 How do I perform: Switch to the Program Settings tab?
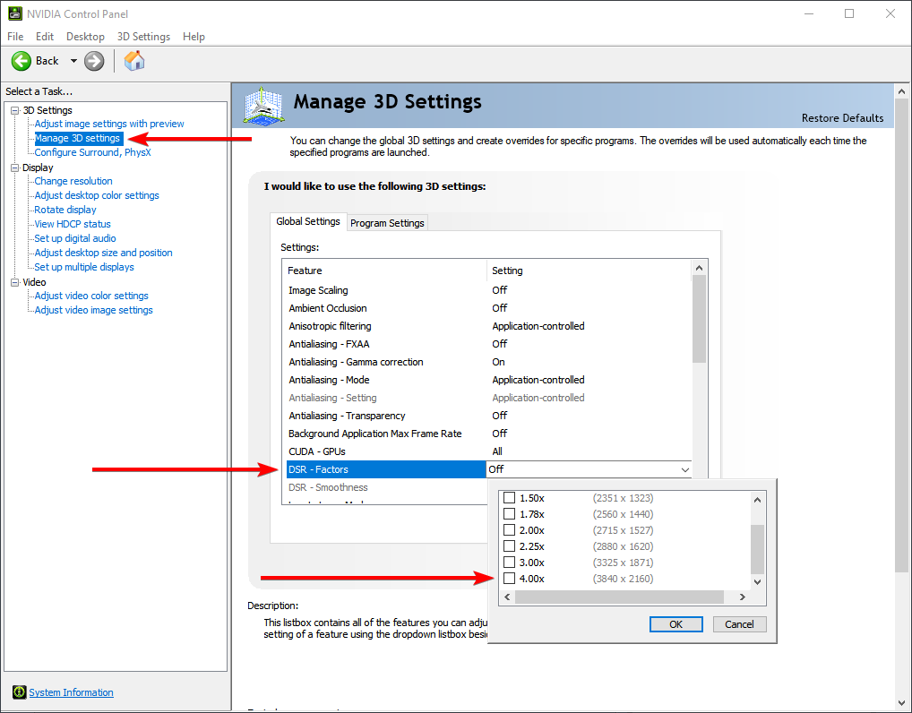pos(387,223)
